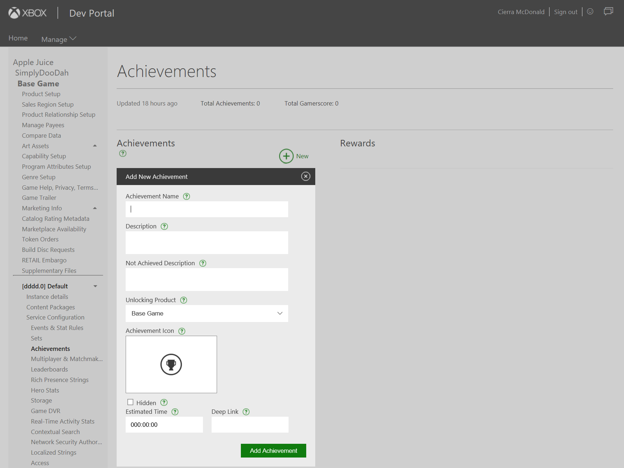Open help for Achievement Name

(186, 196)
